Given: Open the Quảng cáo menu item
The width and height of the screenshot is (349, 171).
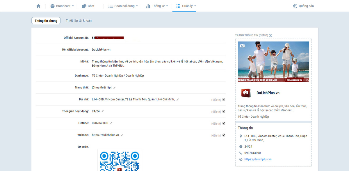Looking at the screenshot, I should coord(303,6).
